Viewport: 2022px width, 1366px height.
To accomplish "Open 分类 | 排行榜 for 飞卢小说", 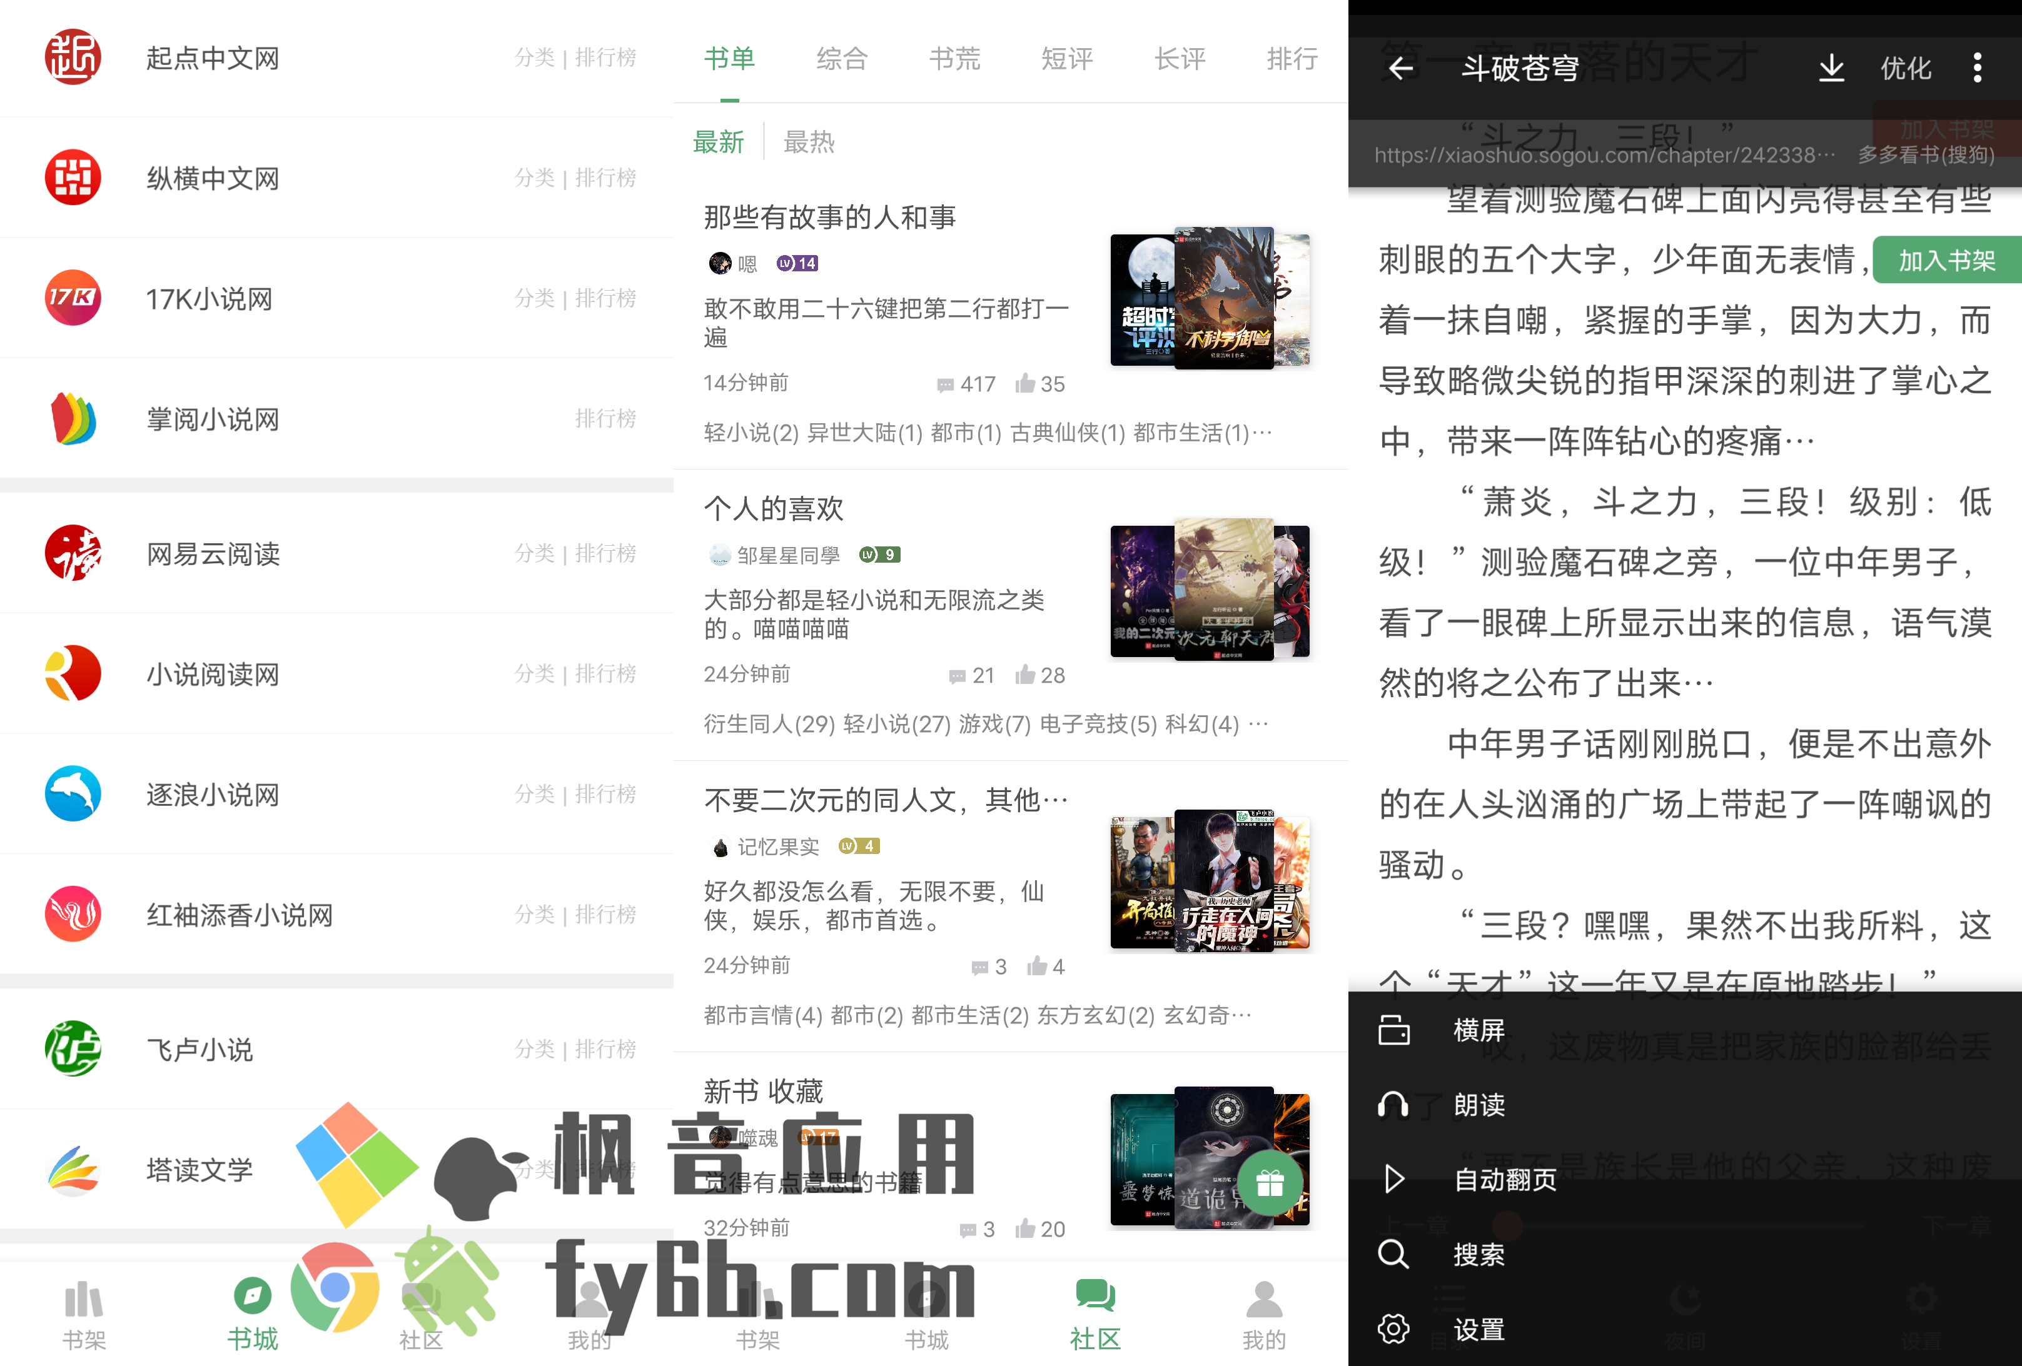I will 575,1048.
